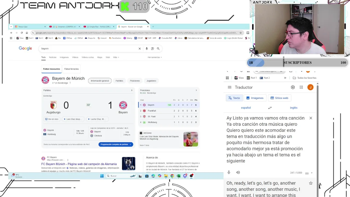The height and width of the screenshot is (197, 350).
Task: Swap español and inglés languages
Action: click(x=270, y=108)
